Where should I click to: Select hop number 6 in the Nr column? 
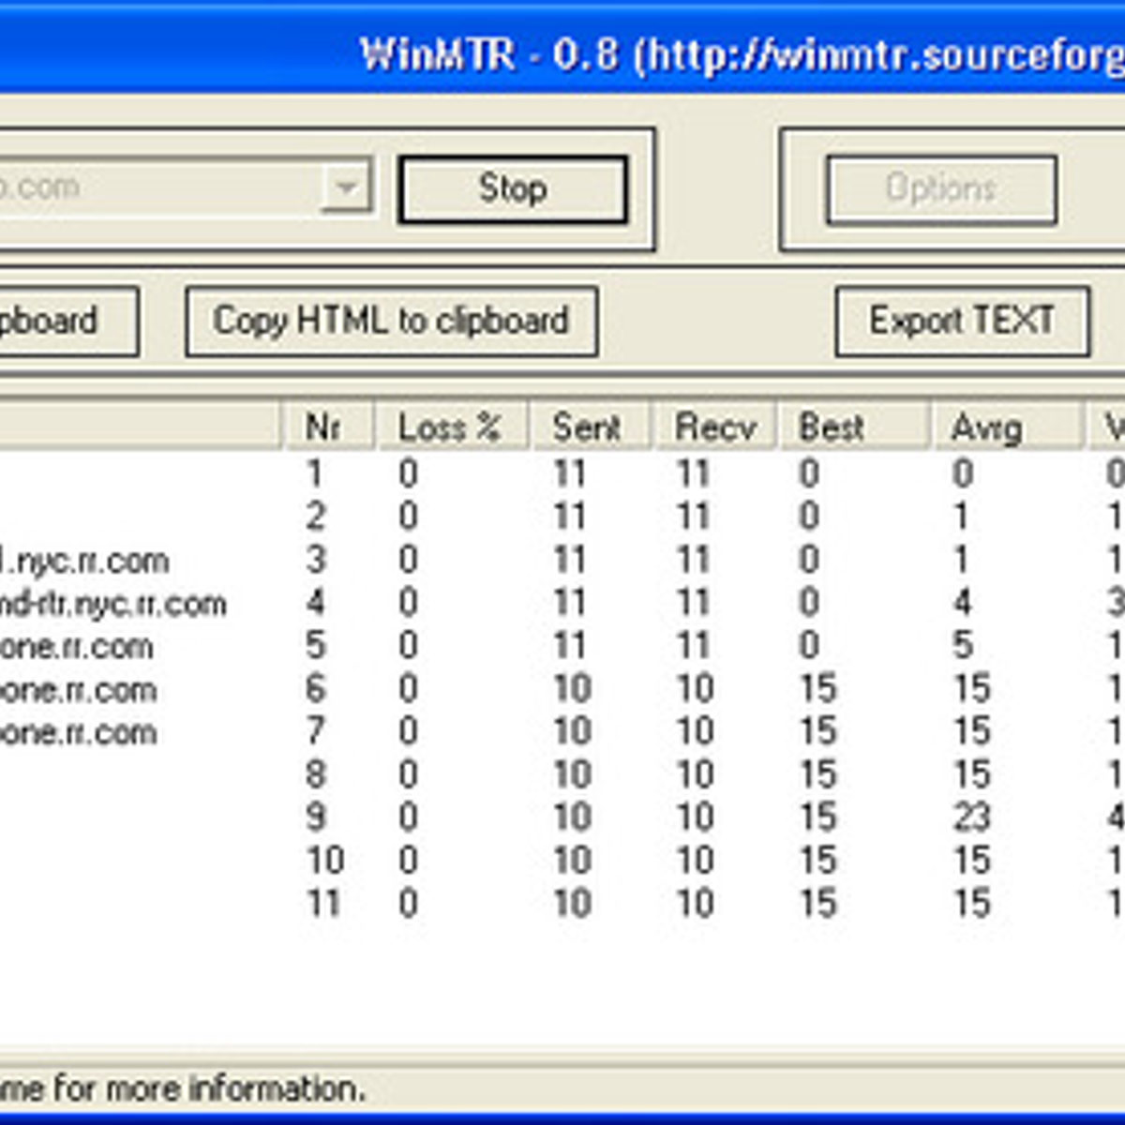click(316, 689)
